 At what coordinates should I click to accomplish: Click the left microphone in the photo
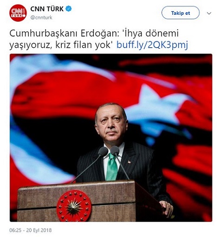point(103,151)
